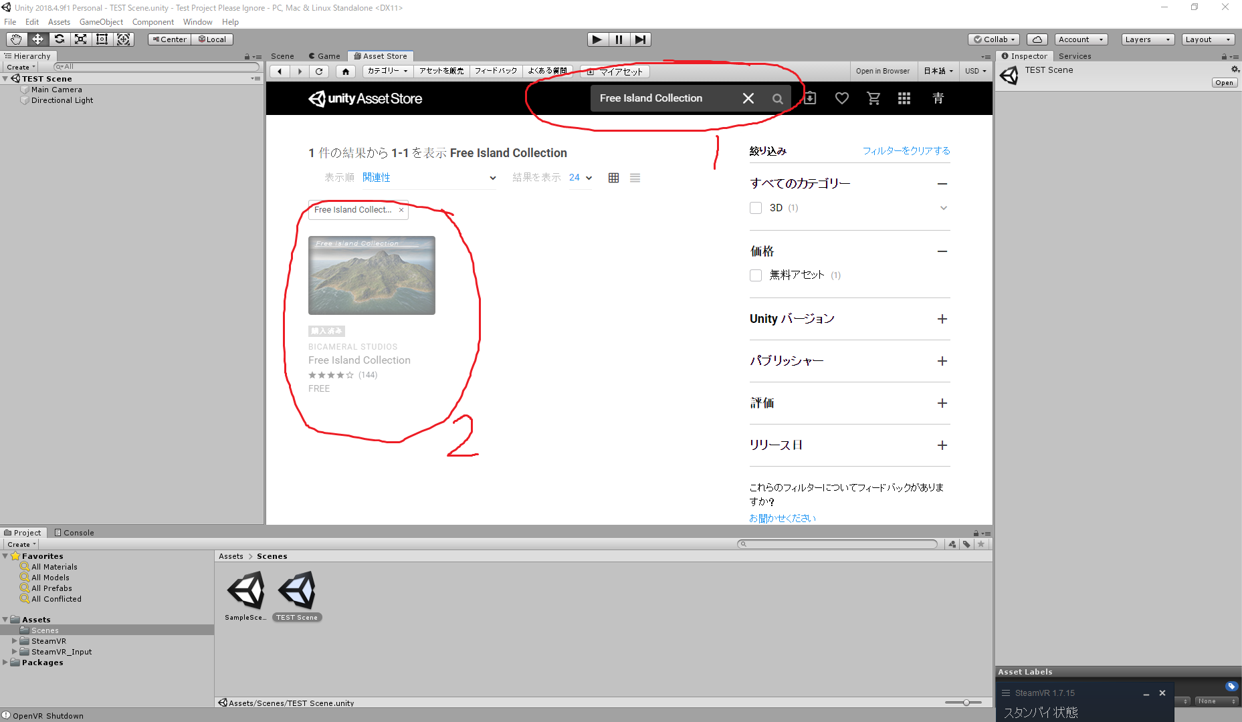Open the Free Island Collection thumbnail
Screen dimensions: 1242x722
371,275
